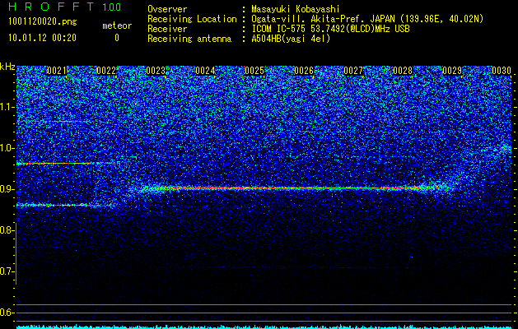Click the date stamp 10.01.12 00:20
The width and height of the screenshot is (518, 329).
(x=42, y=38)
